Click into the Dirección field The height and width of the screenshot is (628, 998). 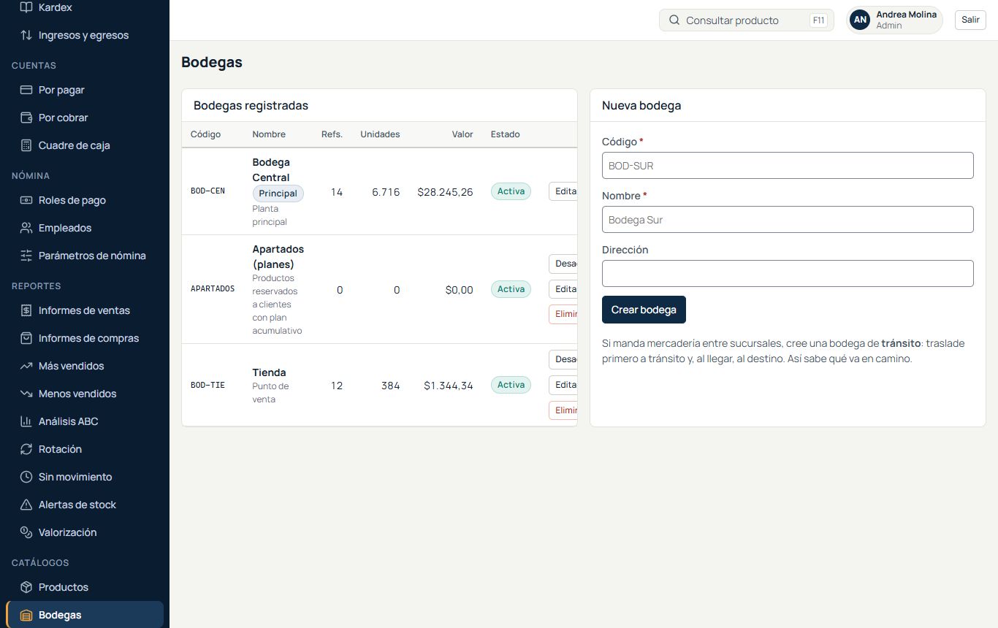[x=788, y=273]
